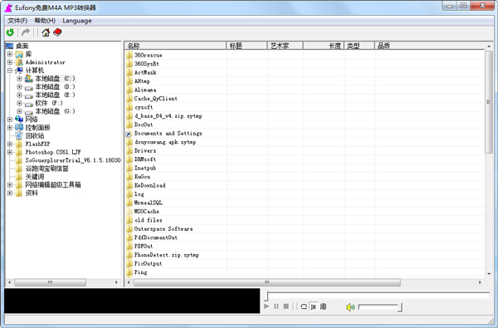Select Drivers in file list
This screenshot has width=498, height=328.
(145, 150)
